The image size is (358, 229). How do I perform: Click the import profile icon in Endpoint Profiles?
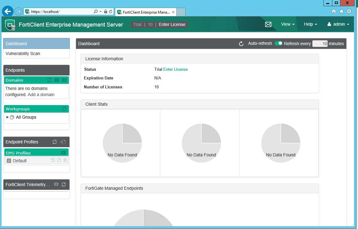[63, 142]
